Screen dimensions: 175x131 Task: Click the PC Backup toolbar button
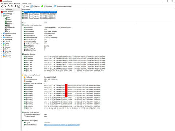point(35,6)
